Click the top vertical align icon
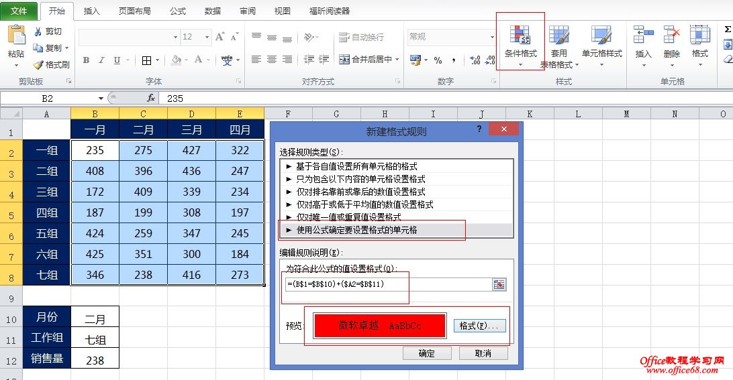Viewport: 733px width, 380px height. pyautogui.click(x=256, y=36)
